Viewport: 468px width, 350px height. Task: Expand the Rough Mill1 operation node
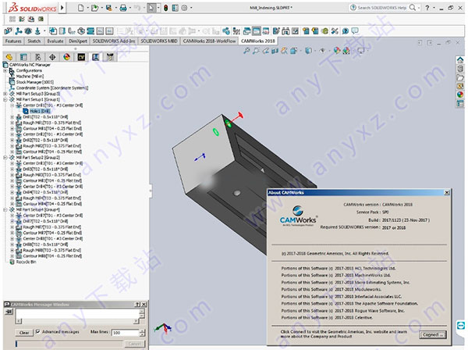[x=12, y=123]
